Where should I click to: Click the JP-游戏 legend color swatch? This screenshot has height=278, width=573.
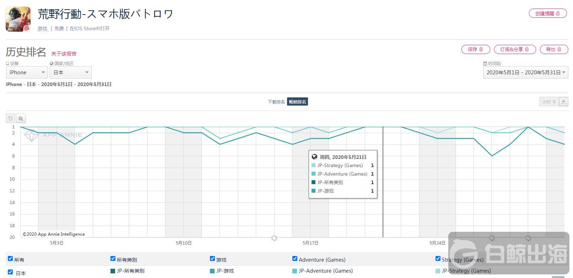coord(212,271)
